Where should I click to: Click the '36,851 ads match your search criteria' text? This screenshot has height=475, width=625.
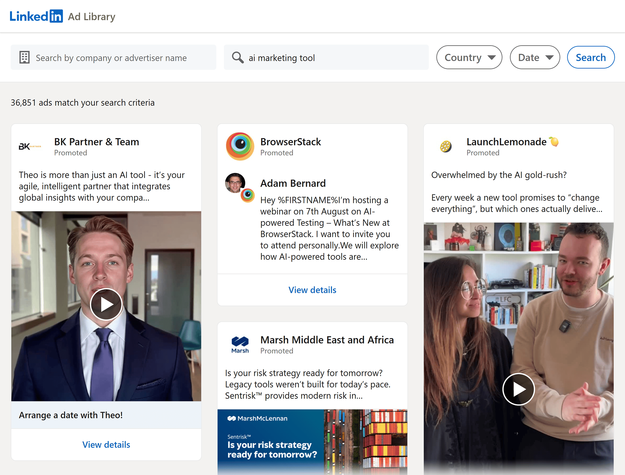(x=82, y=103)
